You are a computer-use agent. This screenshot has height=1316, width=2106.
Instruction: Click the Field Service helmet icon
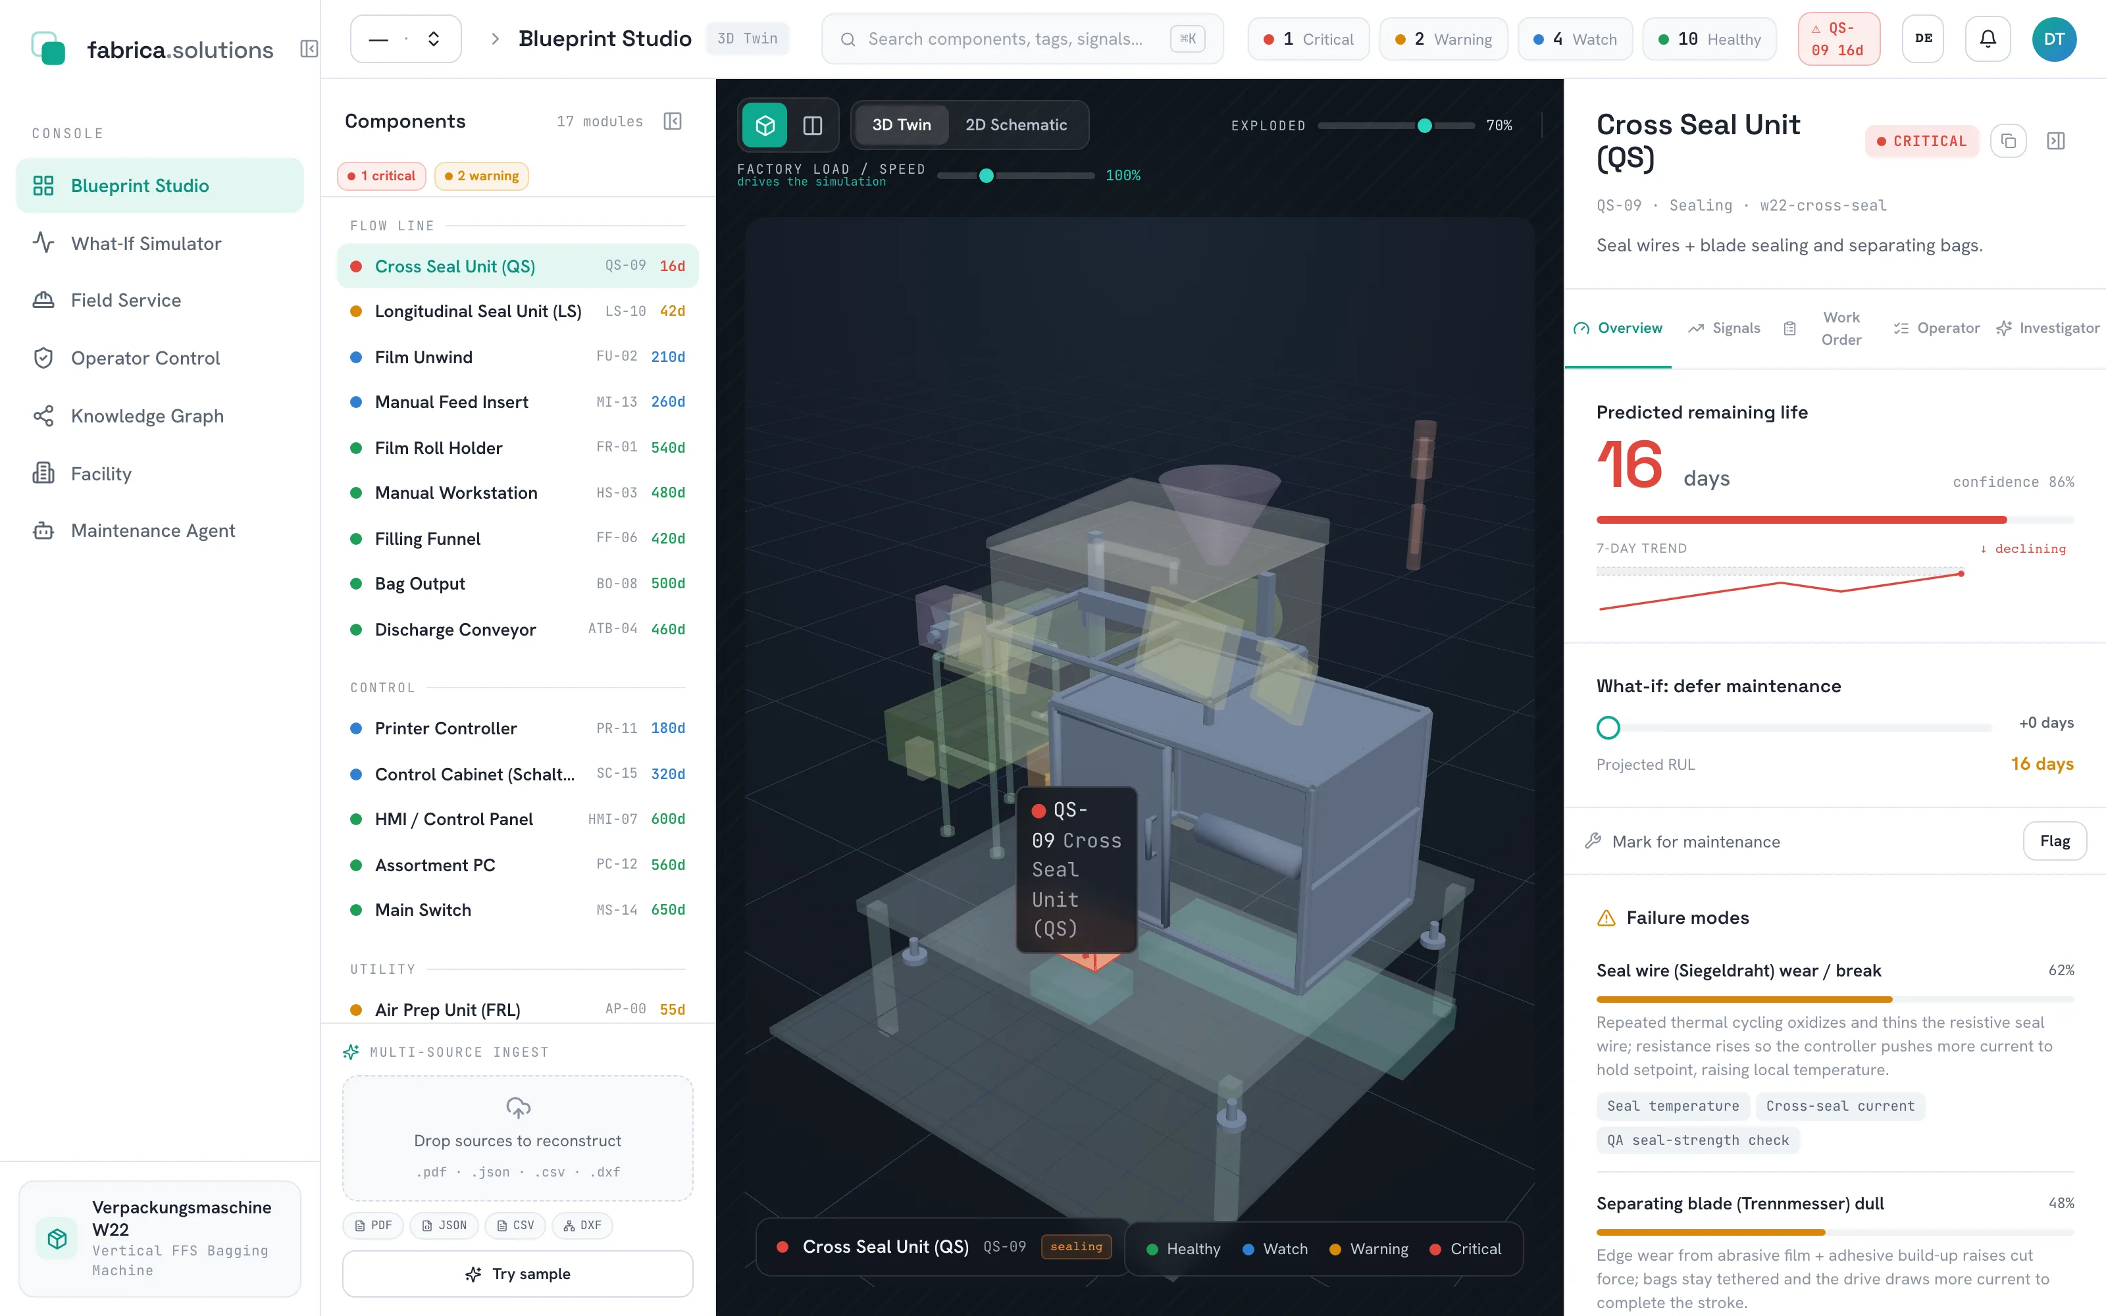[43, 300]
